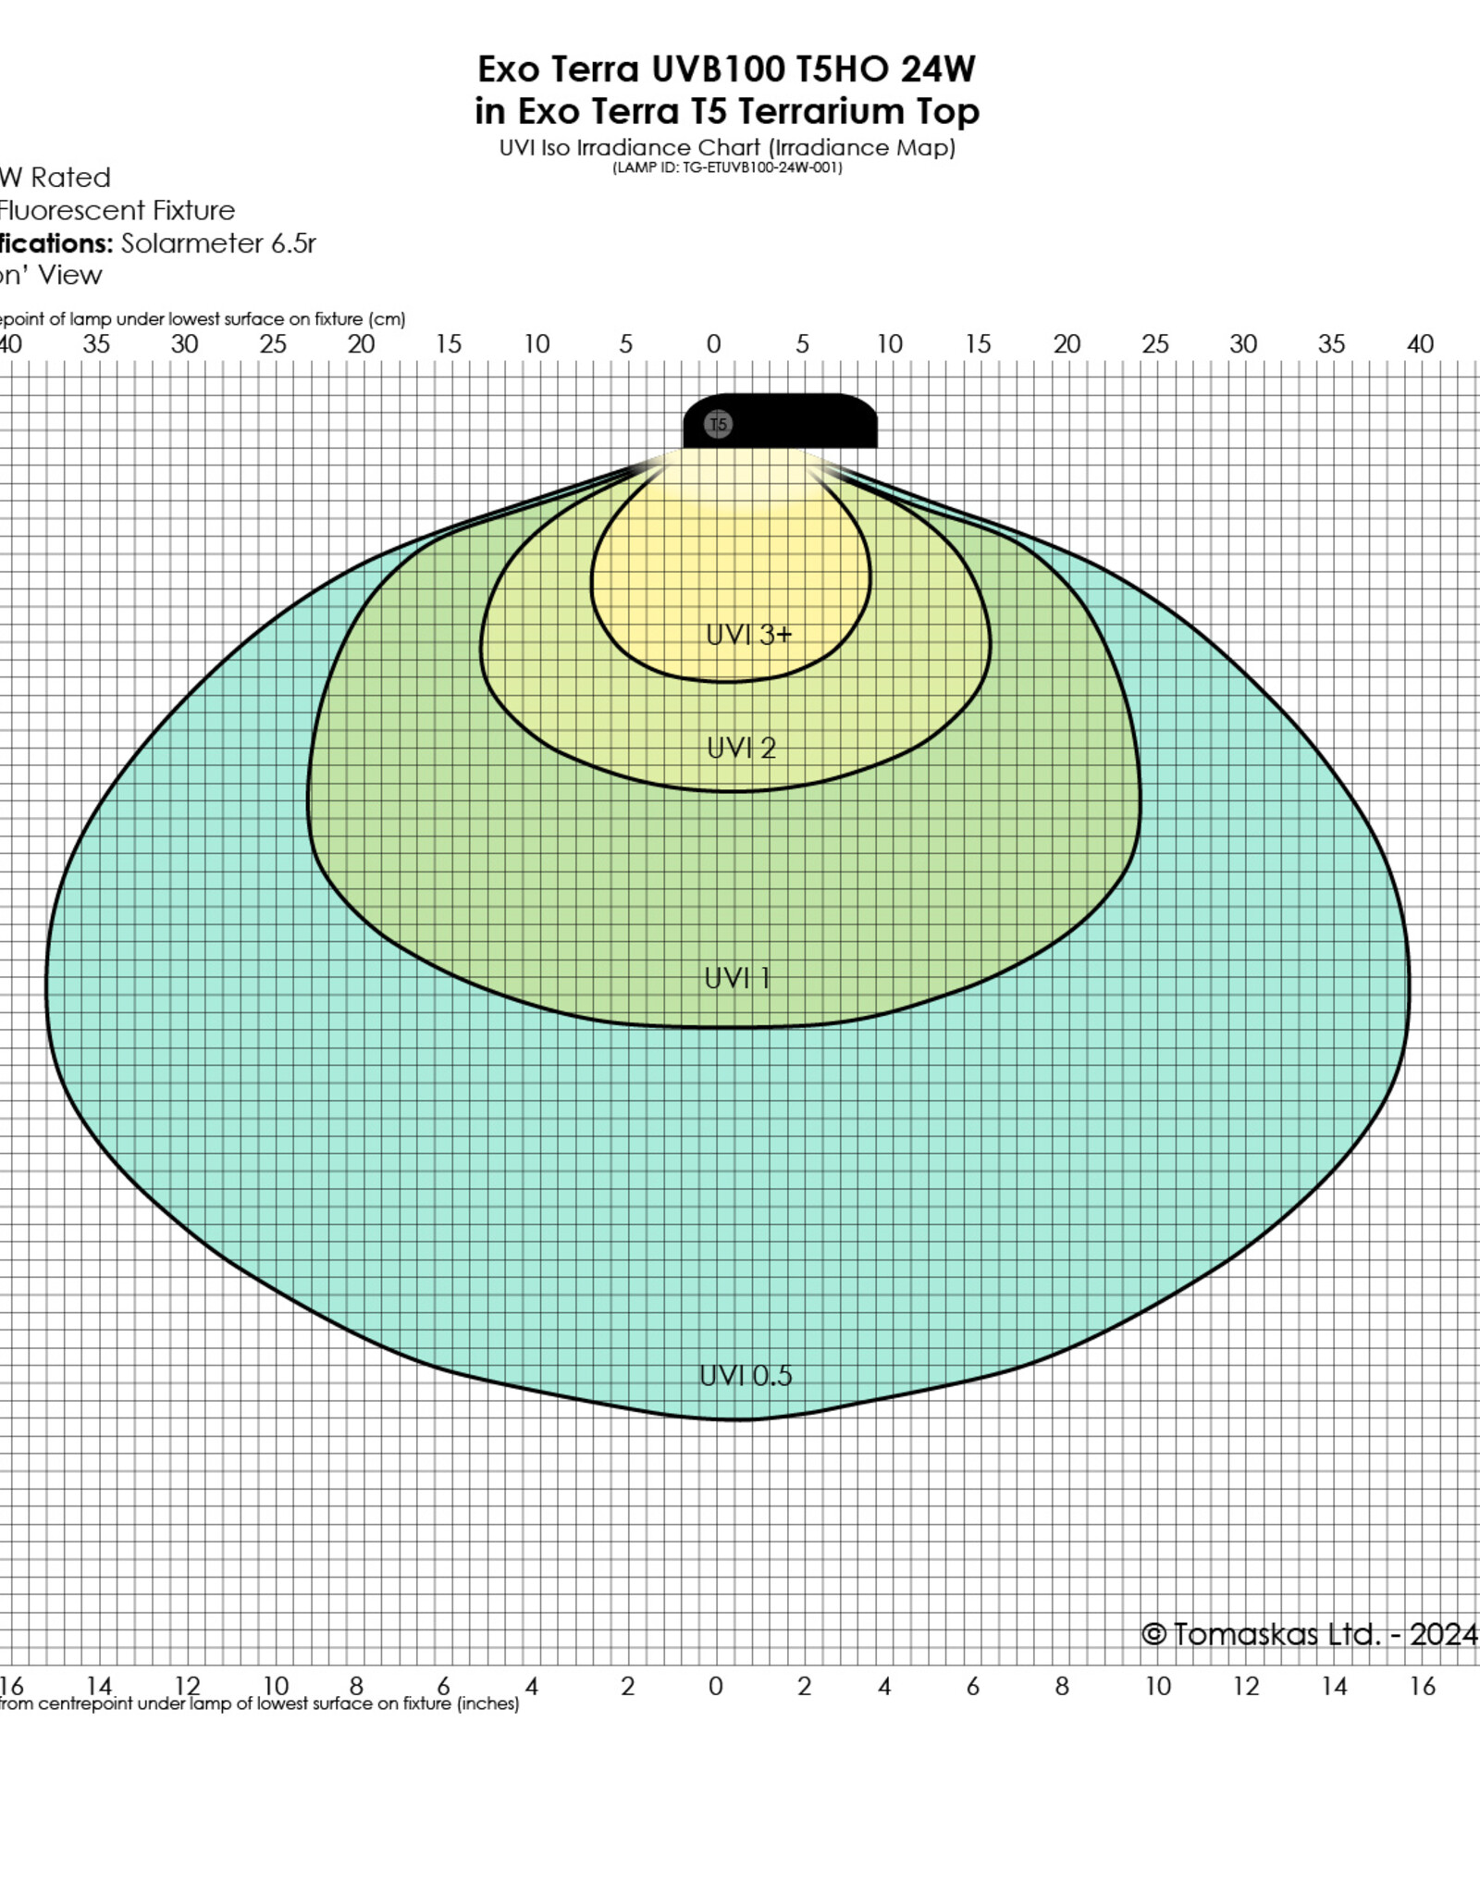Viewport: 1480px width, 1895px height.
Task: Click the UVI 0.5 zone label
Action: click(746, 1376)
